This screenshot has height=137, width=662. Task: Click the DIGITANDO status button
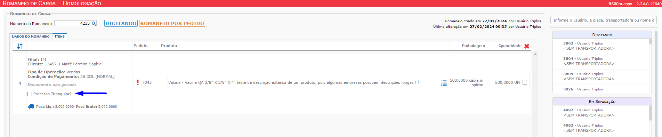[x=121, y=23]
